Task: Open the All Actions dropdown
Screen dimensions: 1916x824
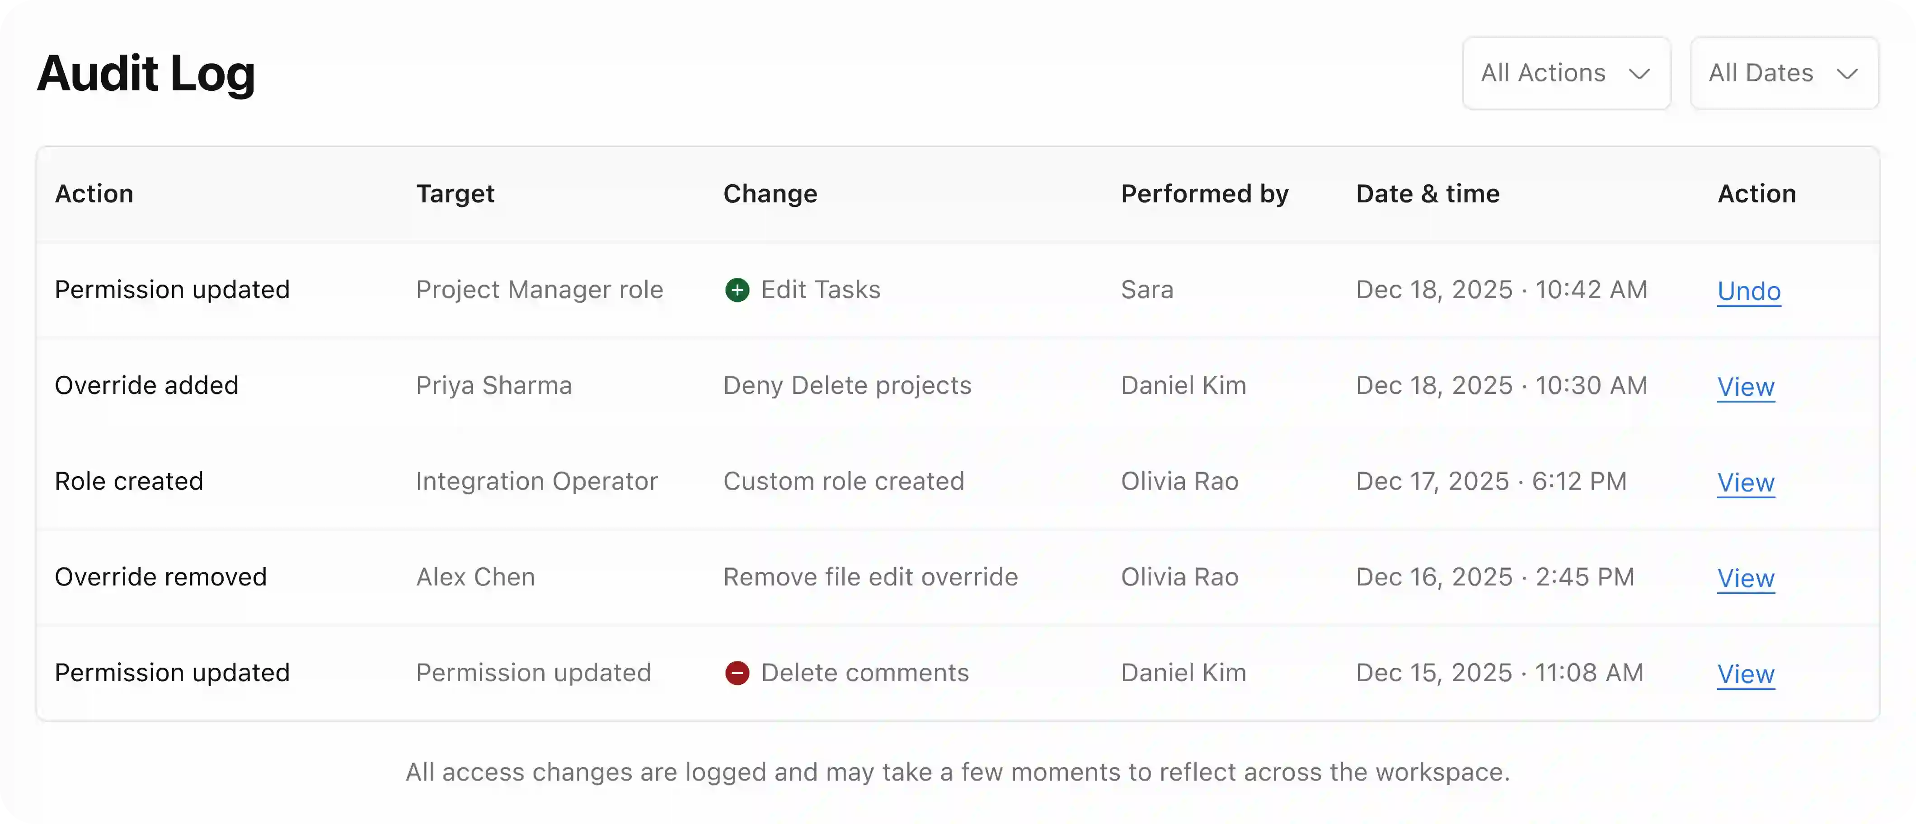Action: coord(1566,73)
